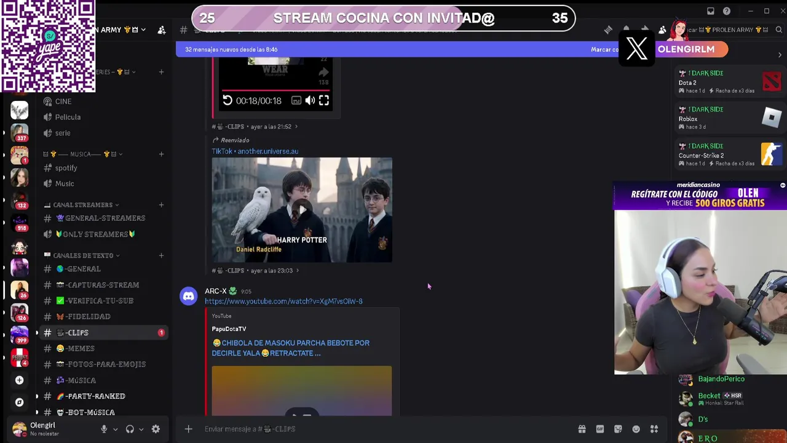Add channel to CANAL STREAMERS category

pyautogui.click(x=161, y=205)
